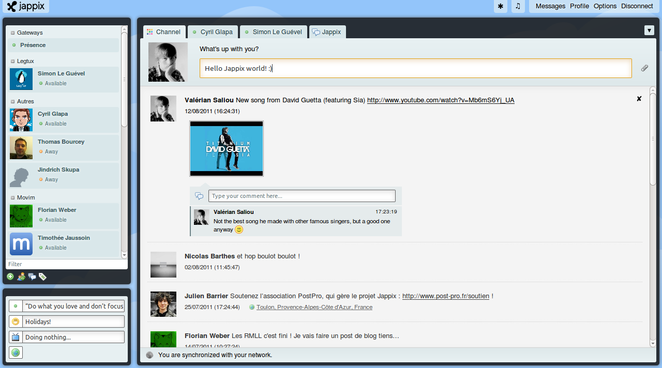Click the globe geolocation icon

pos(16,352)
